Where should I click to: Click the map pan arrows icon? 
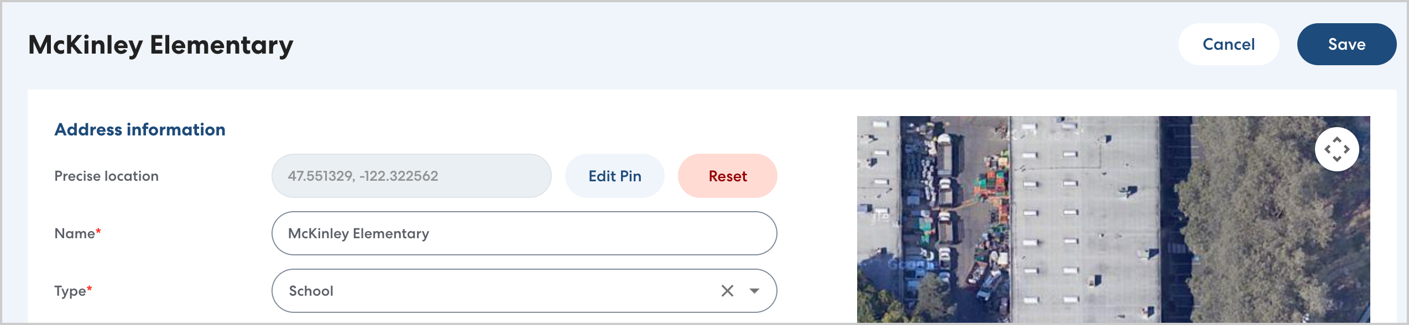[x=1337, y=149]
